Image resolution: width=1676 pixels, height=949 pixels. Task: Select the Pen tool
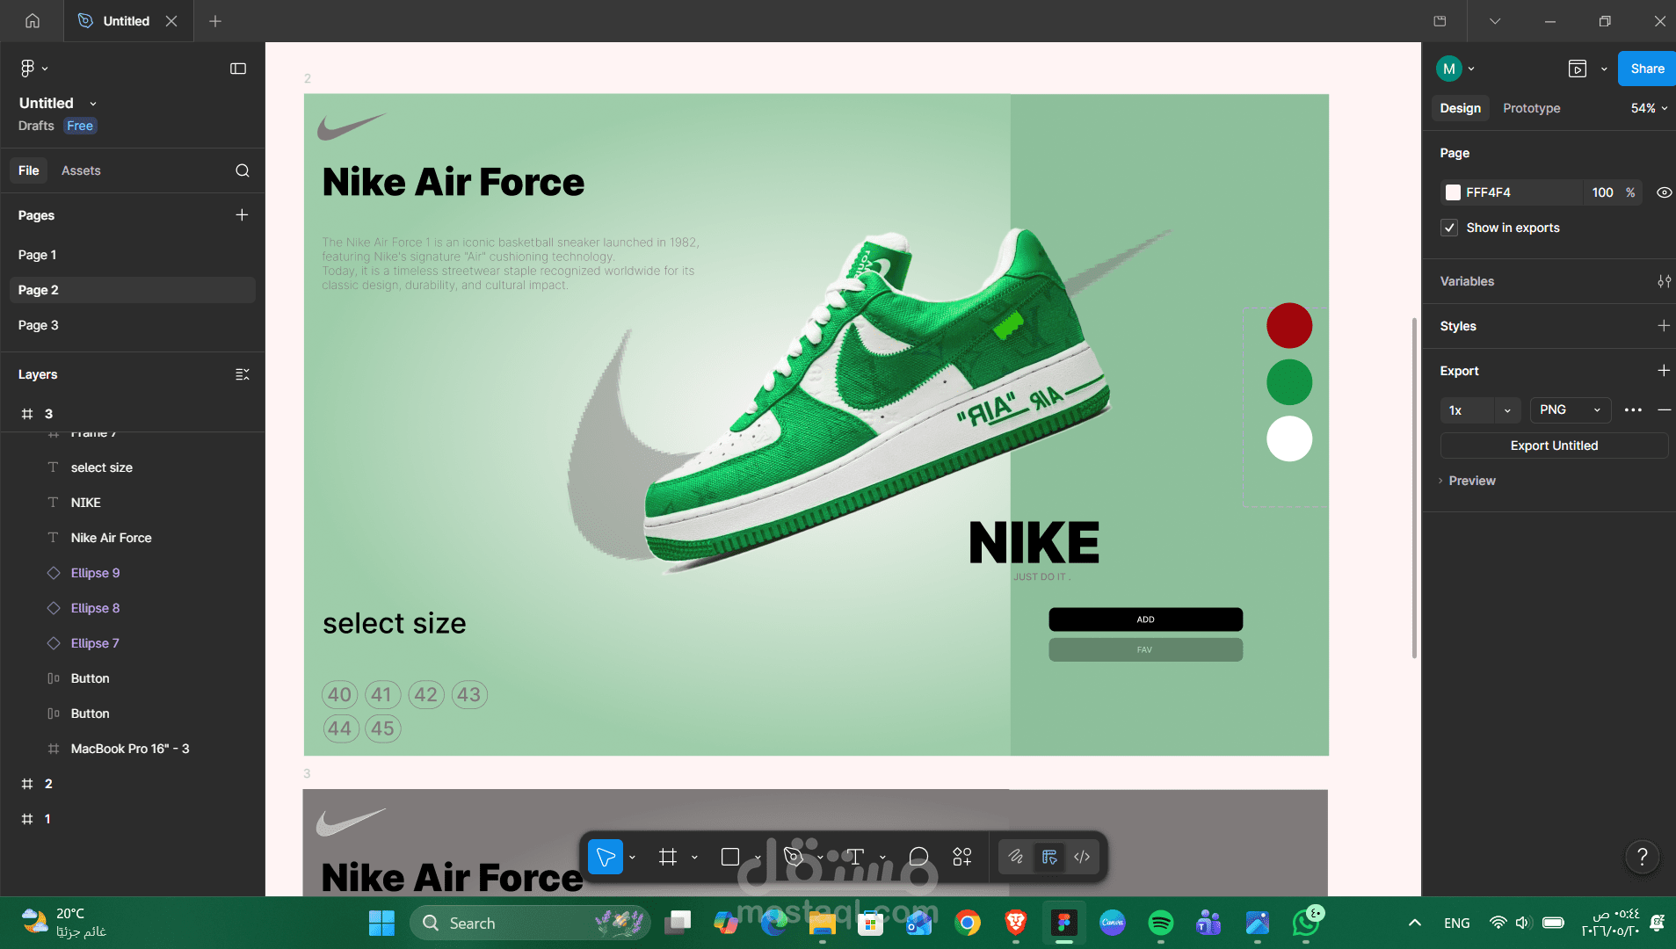click(x=794, y=857)
